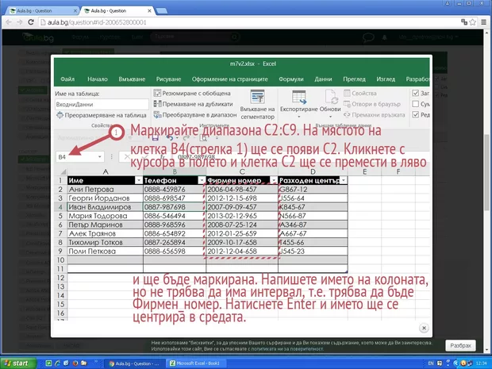Viewport: 492px width, 369px height.
Task: Open Изглед ribbon tab
Action: (386, 79)
